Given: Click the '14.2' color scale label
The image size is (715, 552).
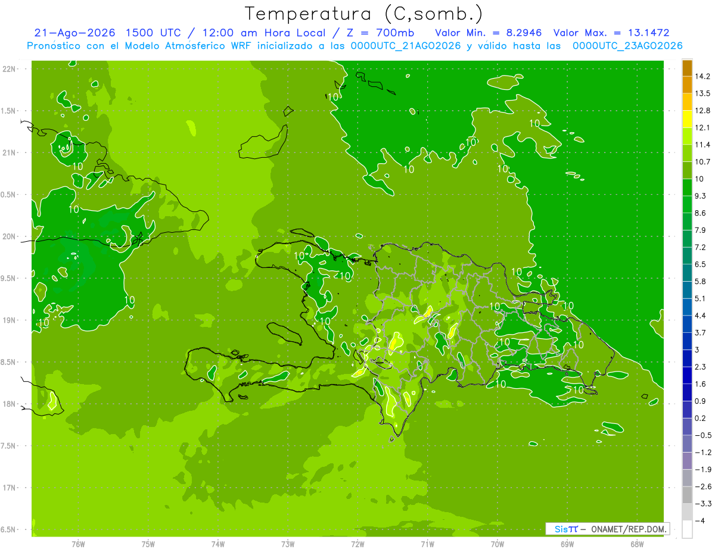Looking at the screenshot, I should (x=702, y=76).
